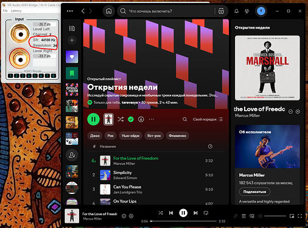Enter full screen view icon
308x228 pixels.
(300, 216)
